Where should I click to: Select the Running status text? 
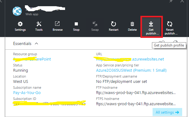coord(21,70)
